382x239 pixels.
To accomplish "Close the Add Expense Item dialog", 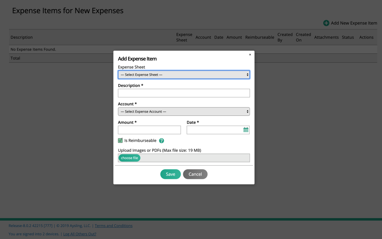I will coord(250,55).
